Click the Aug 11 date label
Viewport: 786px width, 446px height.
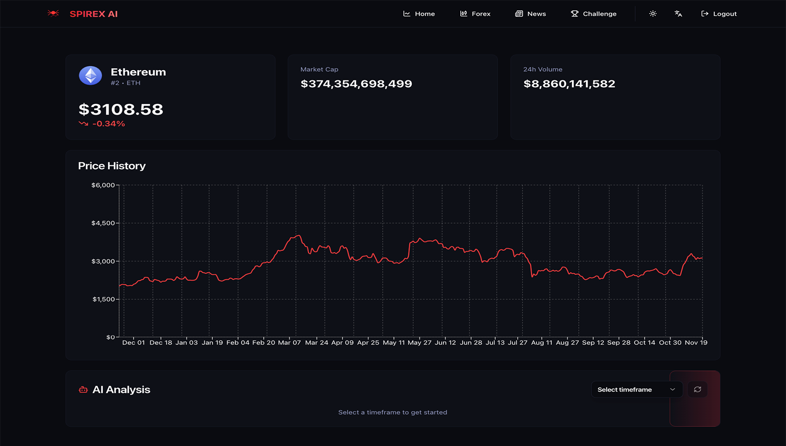[542, 342]
